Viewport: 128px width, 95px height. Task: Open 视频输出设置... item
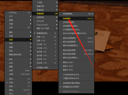point(45,68)
